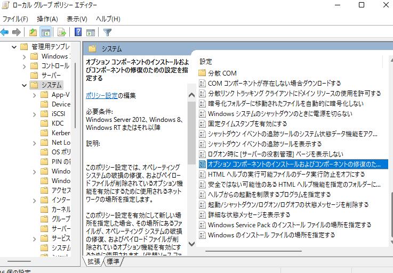The image size is (393, 273).
Task: Click the Filter funnel toolbar icon
Action: click(107, 32)
